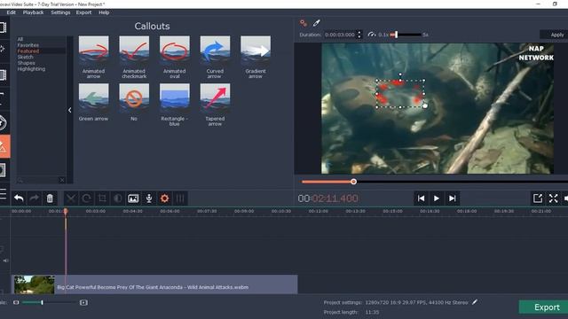The width and height of the screenshot is (568, 319).
Task: Click the orange Callouts tab in the sidebar
Action: (4, 146)
